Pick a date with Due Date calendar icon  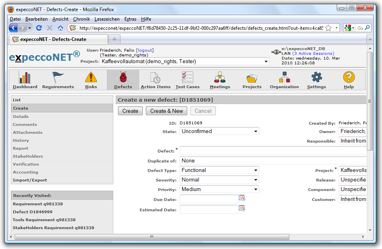242,198
